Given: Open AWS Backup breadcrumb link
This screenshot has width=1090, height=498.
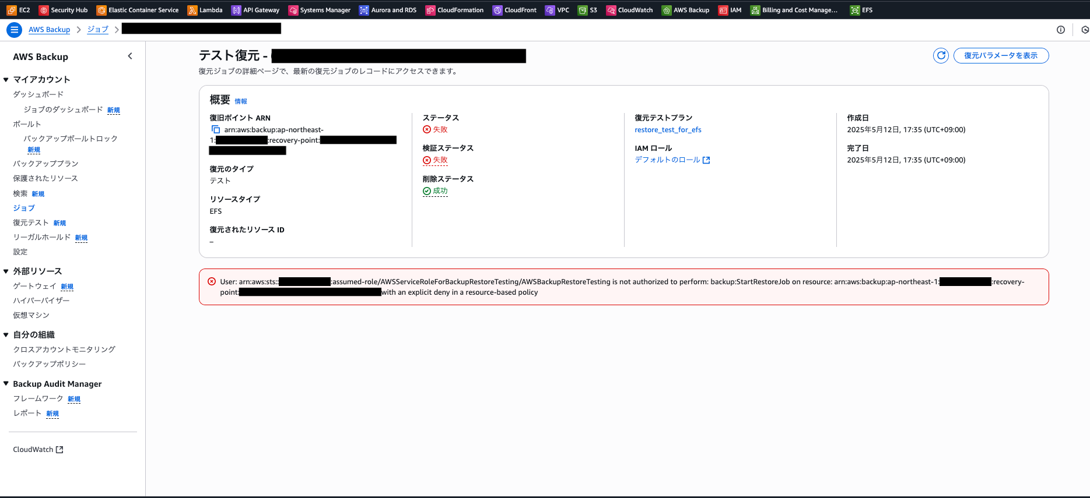Looking at the screenshot, I should click(50, 30).
